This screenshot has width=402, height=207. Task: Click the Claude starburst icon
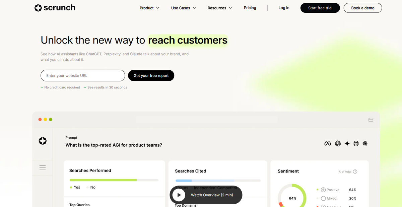pos(365,143)
